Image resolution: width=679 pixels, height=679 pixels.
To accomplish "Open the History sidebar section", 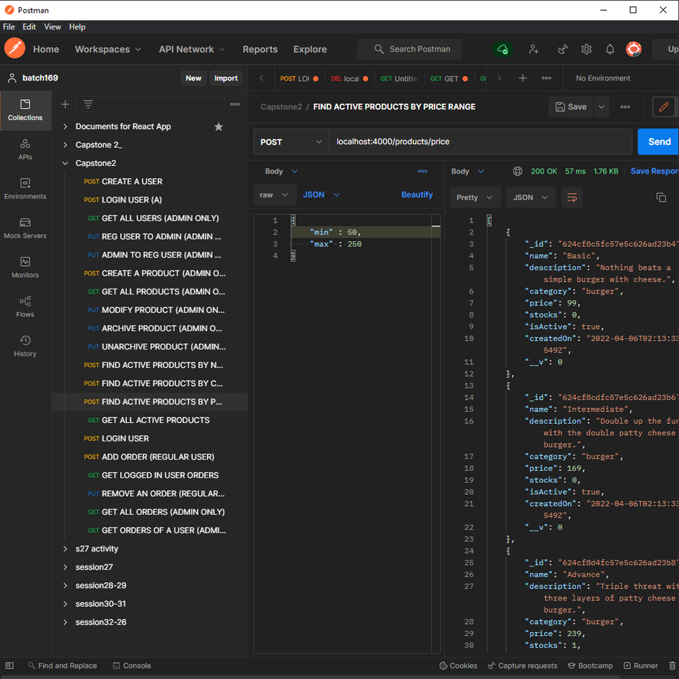I will click(25, 346).
